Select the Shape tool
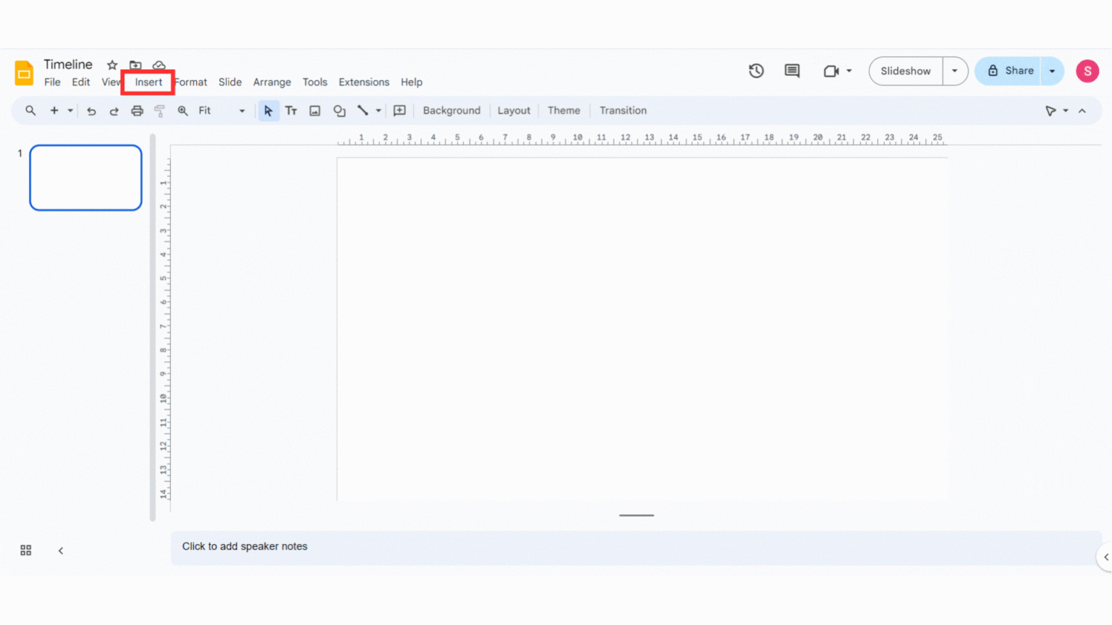 click(x=339, y=110)
